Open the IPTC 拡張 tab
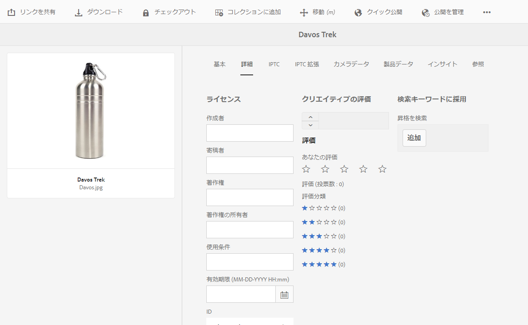Viewport: 528px width, 325px height. [307, 64]
